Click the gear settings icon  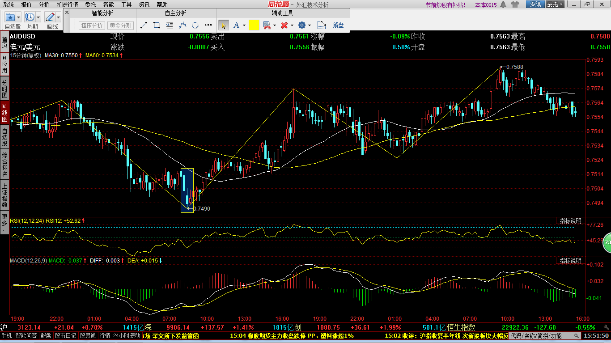(302, 25)
